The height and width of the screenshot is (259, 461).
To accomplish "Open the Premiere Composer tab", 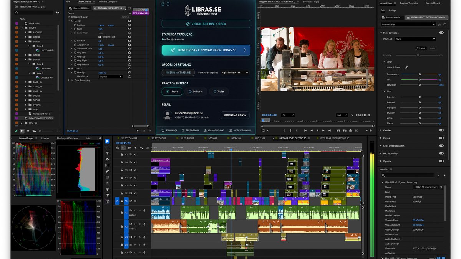I will [108, 2].
